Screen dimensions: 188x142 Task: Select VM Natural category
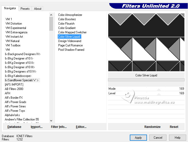point(13,41)
